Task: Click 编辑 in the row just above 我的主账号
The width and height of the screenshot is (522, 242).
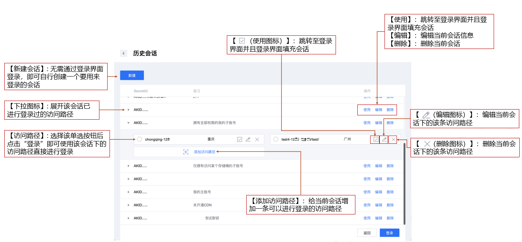Action: 379,179
